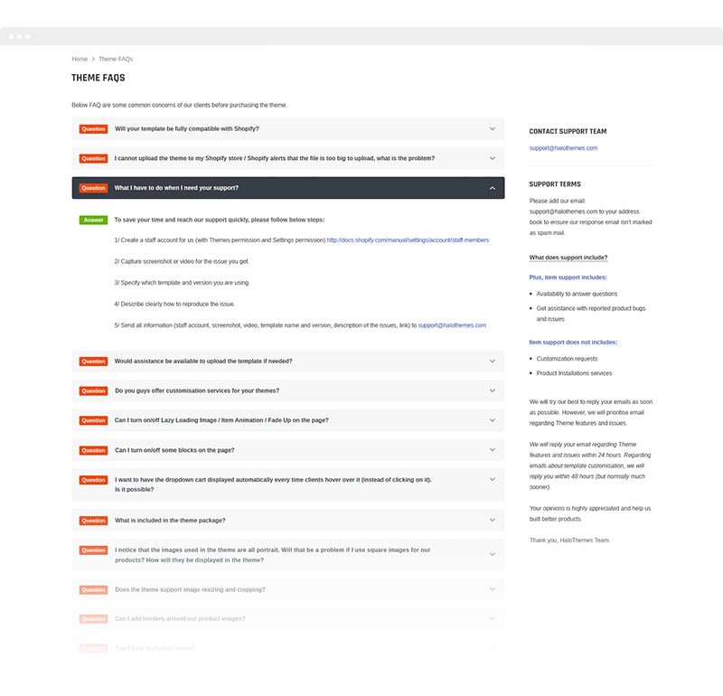The width and height of the screenshot is (723, 696).
Task: Expand the dropdown cart hover question chevron
Action: (492, 480)
